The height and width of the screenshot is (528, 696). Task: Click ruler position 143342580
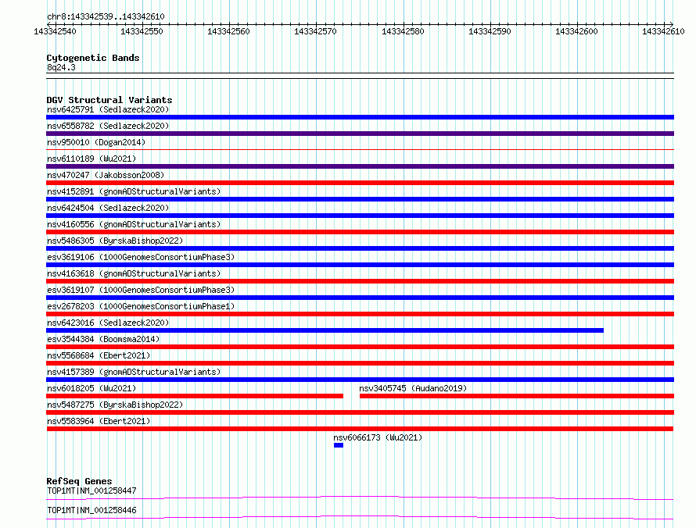point(403,31)
